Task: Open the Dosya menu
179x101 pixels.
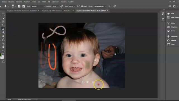Action: pyautogui.click(x=4, y=2)
